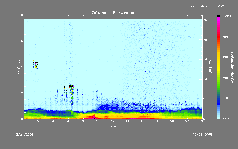Click the '>-25.0' colorbar maximum label
The image size is (238, 149).
227,16
